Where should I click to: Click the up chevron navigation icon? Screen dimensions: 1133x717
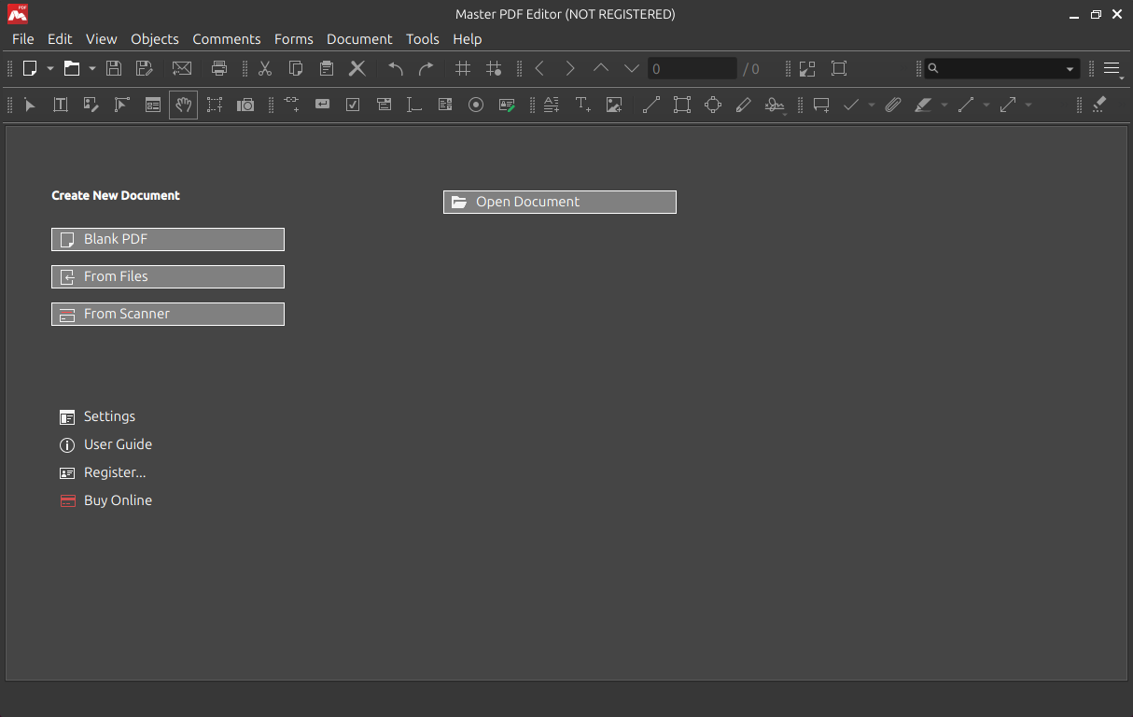tap(601, 68)
